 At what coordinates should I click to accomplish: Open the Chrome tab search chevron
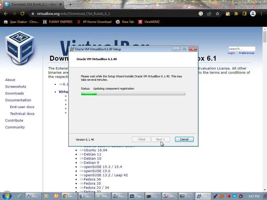tap(236, 4)
